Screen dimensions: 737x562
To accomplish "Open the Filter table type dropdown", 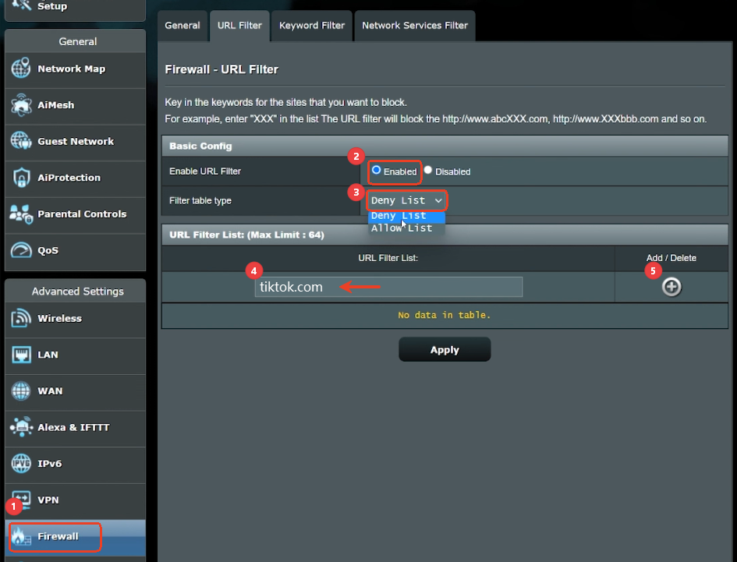I will click(406, 200).
